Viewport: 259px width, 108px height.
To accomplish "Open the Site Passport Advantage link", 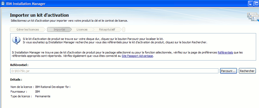I will click(x=138, y=56).
